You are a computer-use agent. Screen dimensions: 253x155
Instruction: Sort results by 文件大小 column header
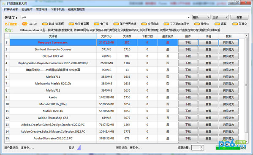point(107,36)
